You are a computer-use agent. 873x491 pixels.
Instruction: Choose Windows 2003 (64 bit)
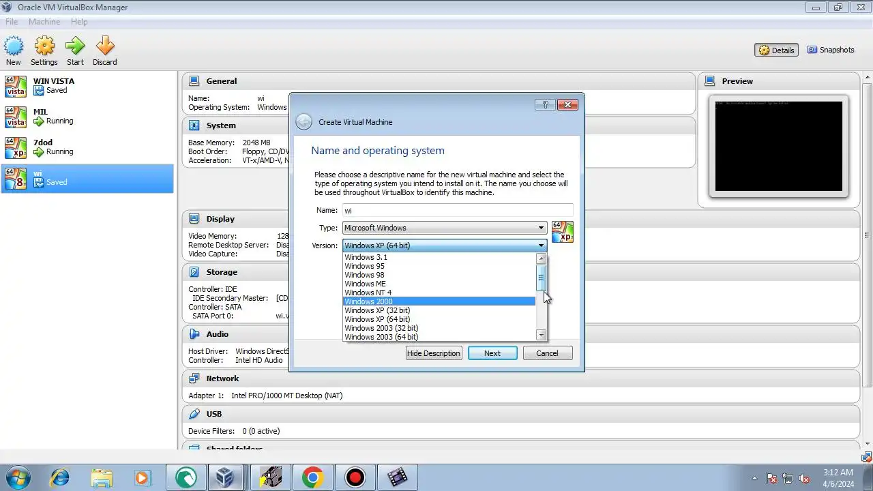[439, 337]
